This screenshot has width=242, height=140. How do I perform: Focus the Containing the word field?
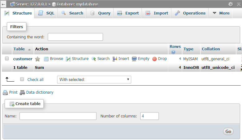[x=75, y=37]
